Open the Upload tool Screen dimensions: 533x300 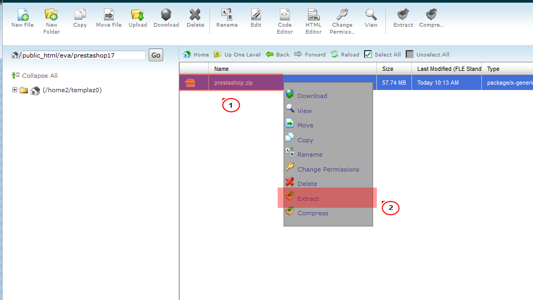click(x=138, y=18)
